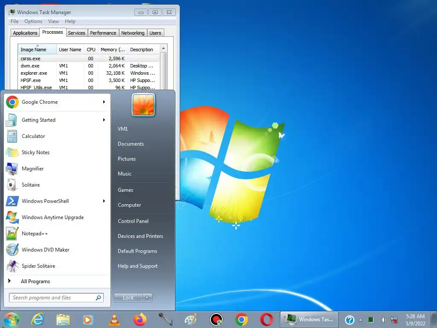Image resolution: width=437 pixels, height=328 pixels.
Task: Launch Windows Media Player from taskbar
Action: tap(88, 319)
